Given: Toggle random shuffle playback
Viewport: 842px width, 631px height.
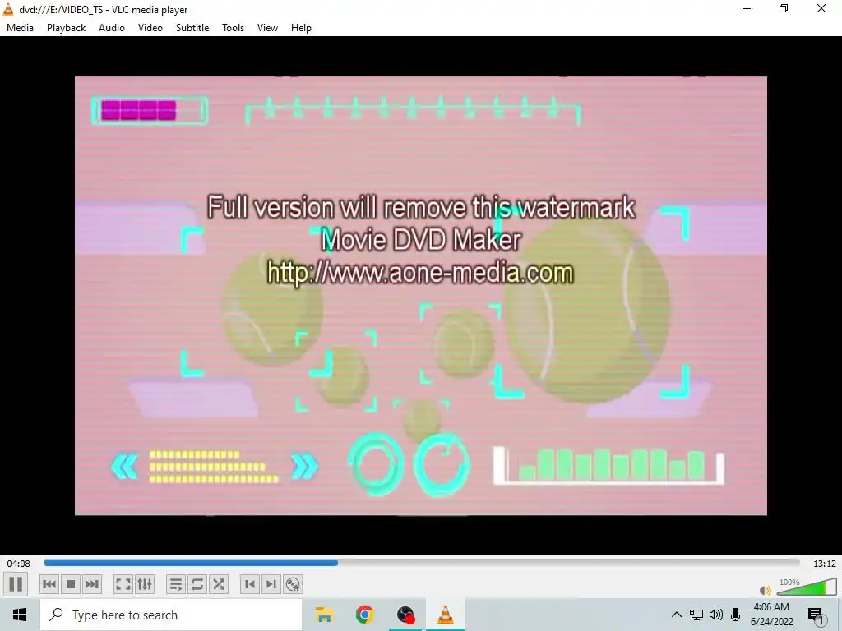Looking at the screenshot, I should [219, 584].
